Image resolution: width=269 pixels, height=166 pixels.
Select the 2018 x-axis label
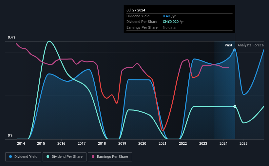pos(102,143)
